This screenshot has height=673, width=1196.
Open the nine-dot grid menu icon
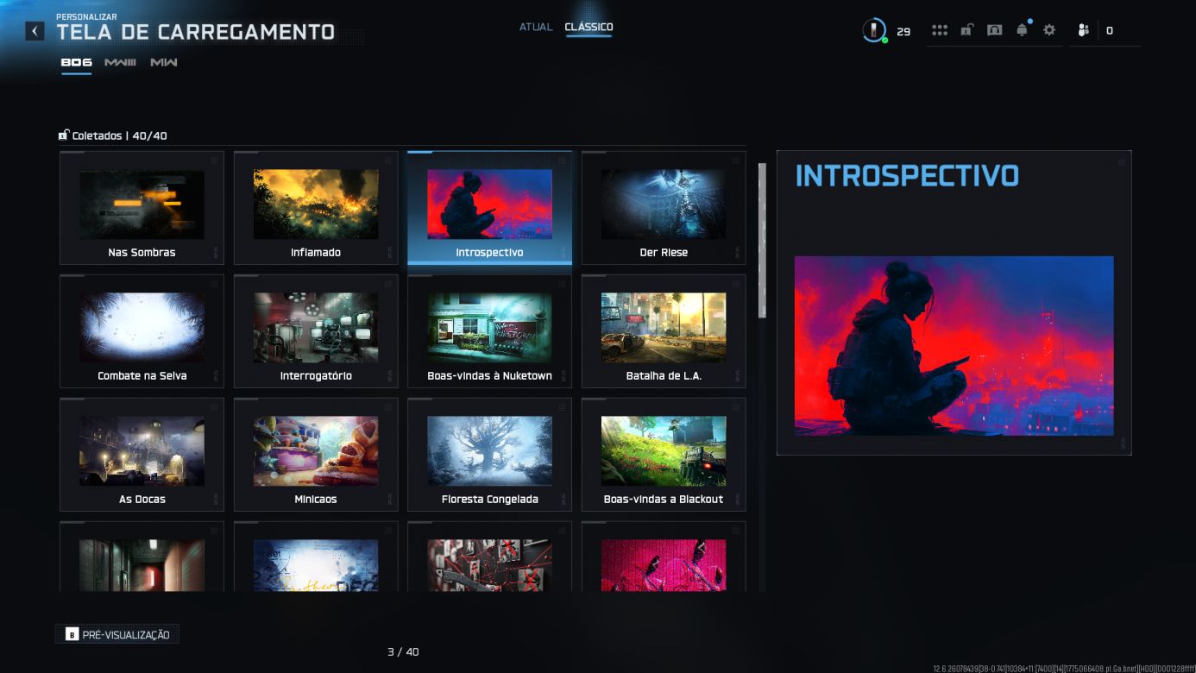click(940, 30)
